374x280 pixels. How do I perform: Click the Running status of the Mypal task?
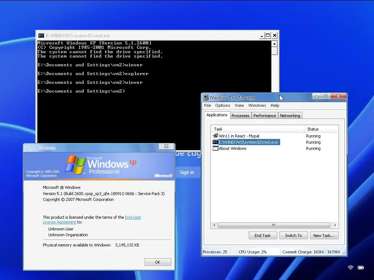(313, 136)
